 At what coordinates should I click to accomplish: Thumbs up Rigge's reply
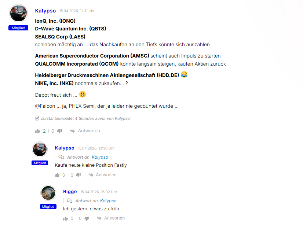[66, 218]
